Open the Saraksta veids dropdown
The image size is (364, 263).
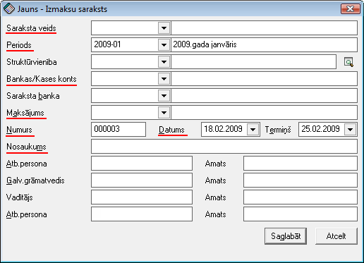(164, 28)
